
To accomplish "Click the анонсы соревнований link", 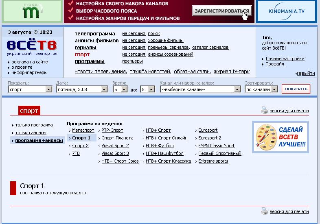I will pos(171,54).
